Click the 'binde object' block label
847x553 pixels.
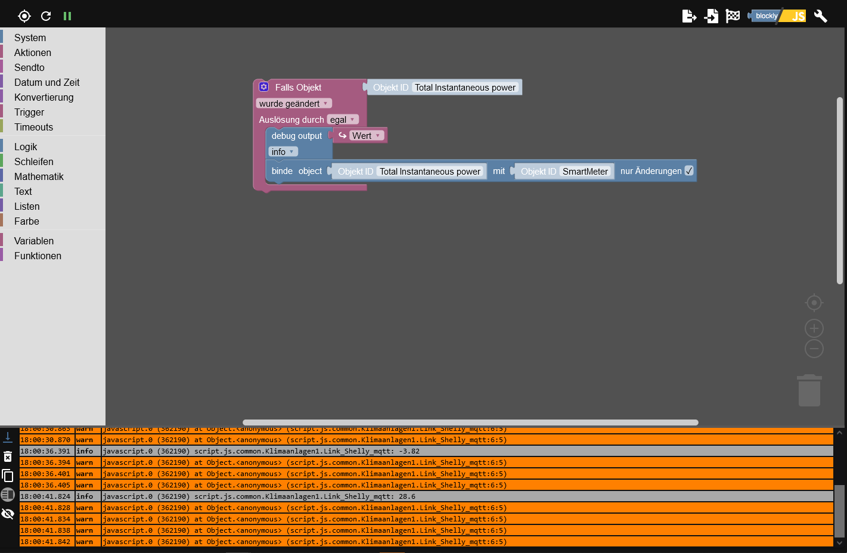(297, 171)
